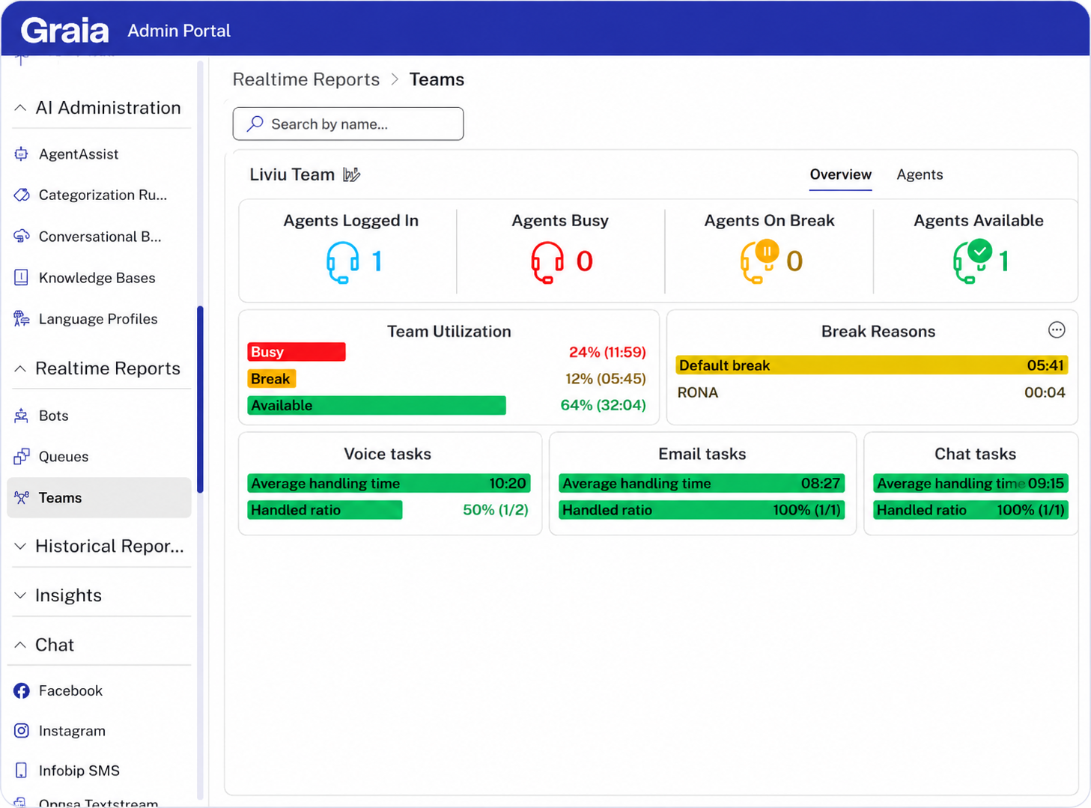This screenshot has width=1091, height=808.
Task: Click the Team Utilization heading
Action: point(449,331)
